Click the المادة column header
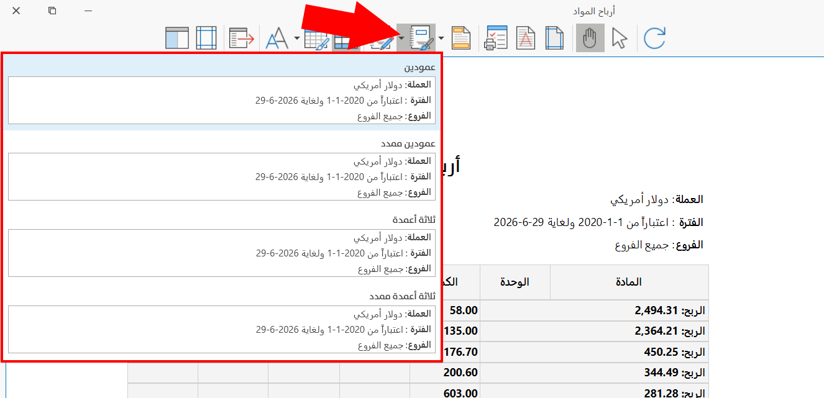This screenshot has width=824, height=398. [x=629, y=282]
